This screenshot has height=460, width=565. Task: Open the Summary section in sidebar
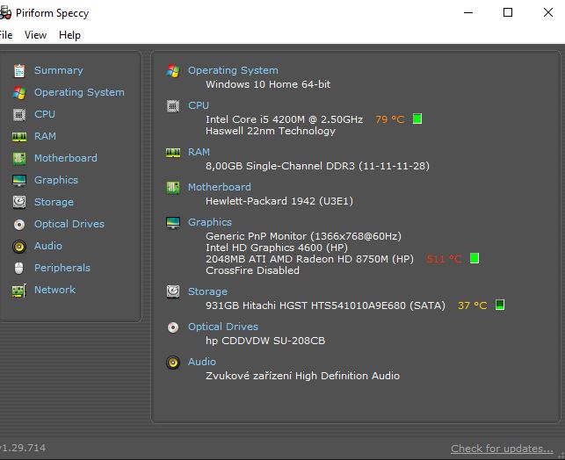click(x=58, y=70)
